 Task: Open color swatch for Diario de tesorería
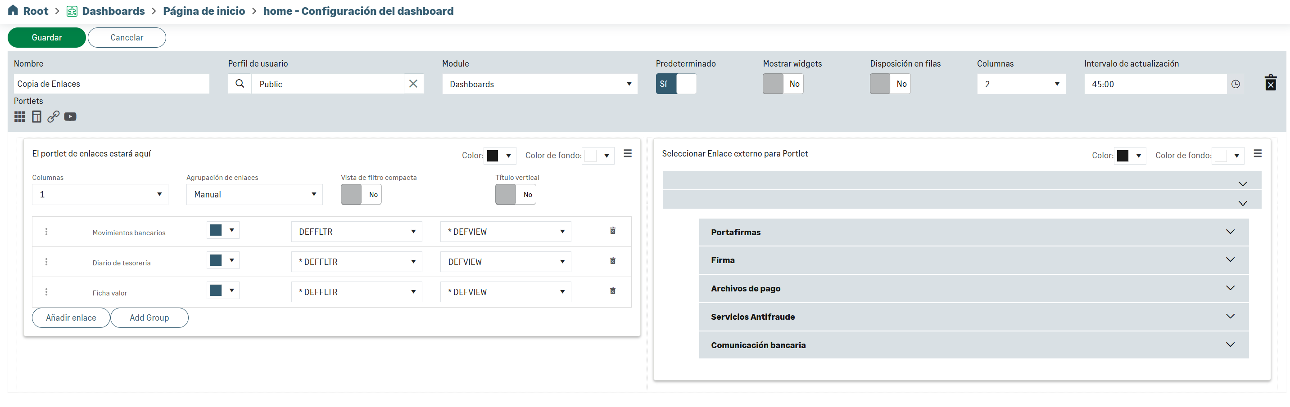[x=222, y=260]
